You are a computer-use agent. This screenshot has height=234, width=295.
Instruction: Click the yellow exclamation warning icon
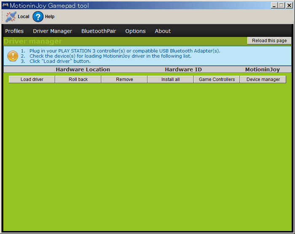(x=13, y=56)
